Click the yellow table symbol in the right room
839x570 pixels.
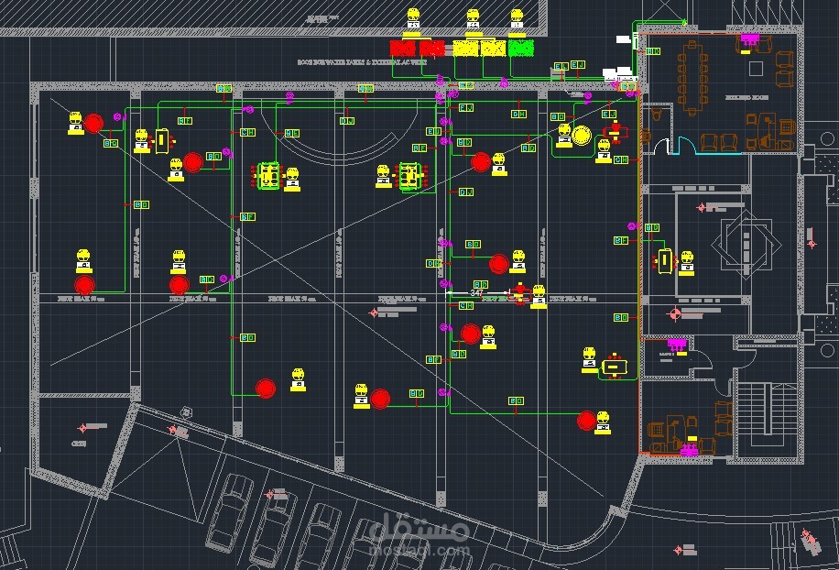[664, 261]
